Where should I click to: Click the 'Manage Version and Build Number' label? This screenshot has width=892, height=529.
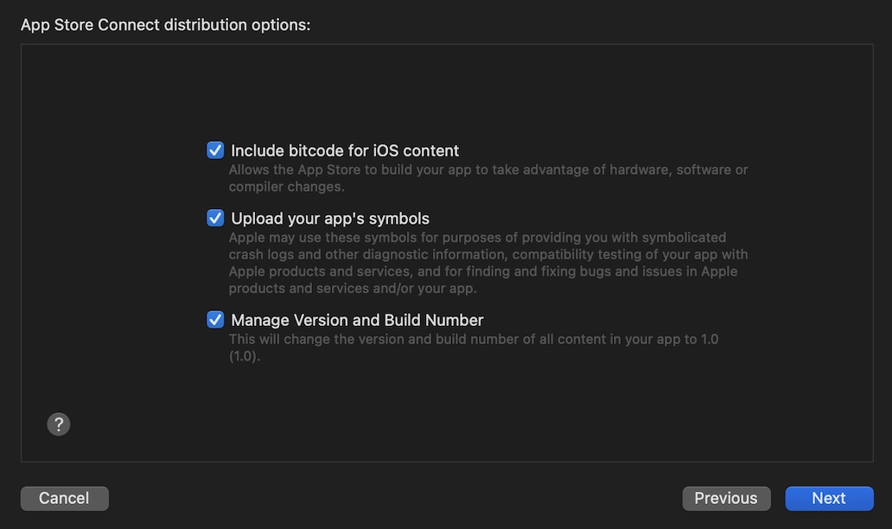(x=357, y=320)
